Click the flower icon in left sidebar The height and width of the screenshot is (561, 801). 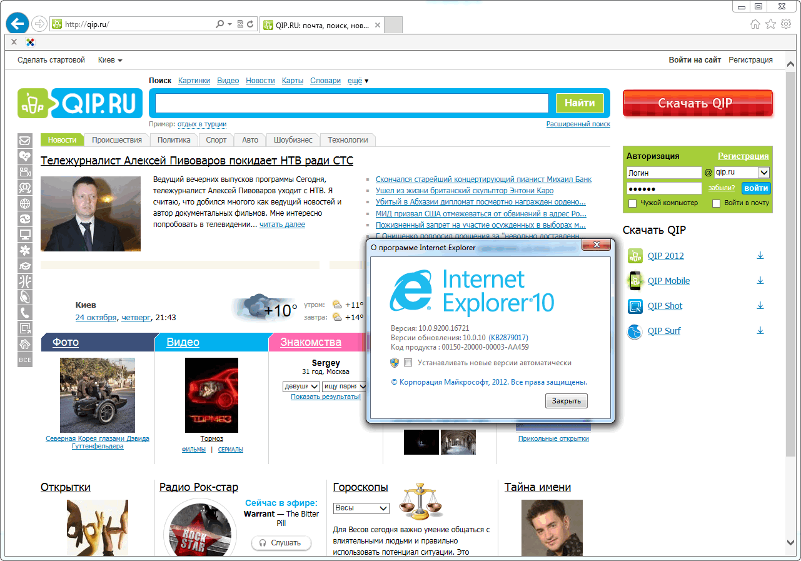click(x=25, y=250)
